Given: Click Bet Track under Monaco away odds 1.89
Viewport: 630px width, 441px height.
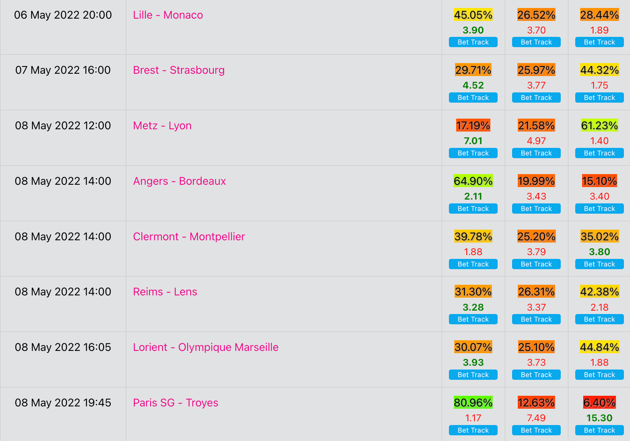Looking at the screenshot, I should [x=600, y=42].
